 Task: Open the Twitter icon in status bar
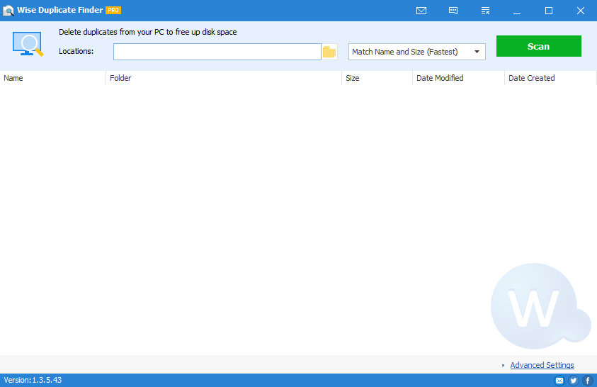click(574, 380)
